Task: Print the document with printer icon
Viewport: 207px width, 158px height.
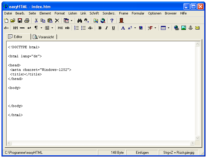Action: (x=27, y=21)
